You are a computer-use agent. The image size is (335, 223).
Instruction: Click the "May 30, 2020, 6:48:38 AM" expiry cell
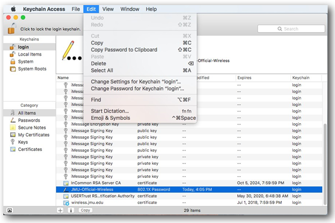click(x=262, y=196)
